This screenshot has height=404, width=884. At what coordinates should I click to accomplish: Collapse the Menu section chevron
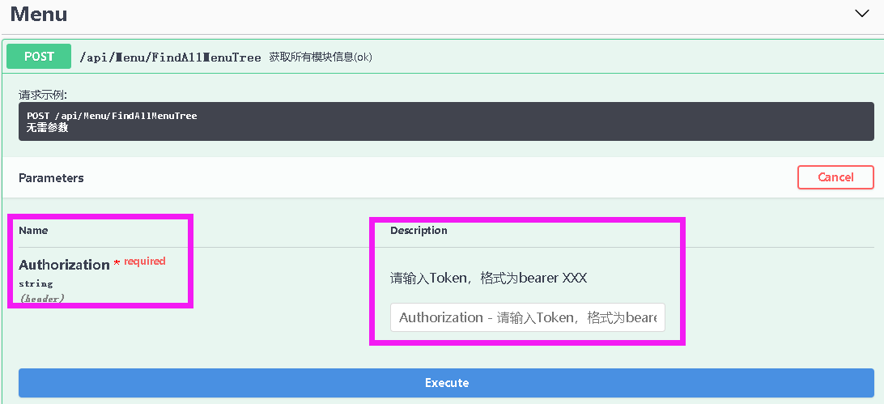click(x=861, y=13)
